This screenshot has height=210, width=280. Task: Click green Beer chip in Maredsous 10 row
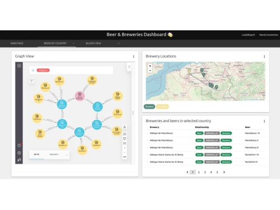[x=199, y=133]
